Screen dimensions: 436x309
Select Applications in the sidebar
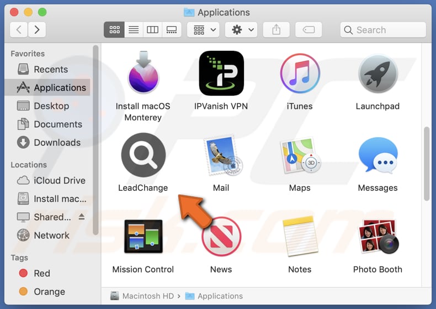click(x=47, y=87)
